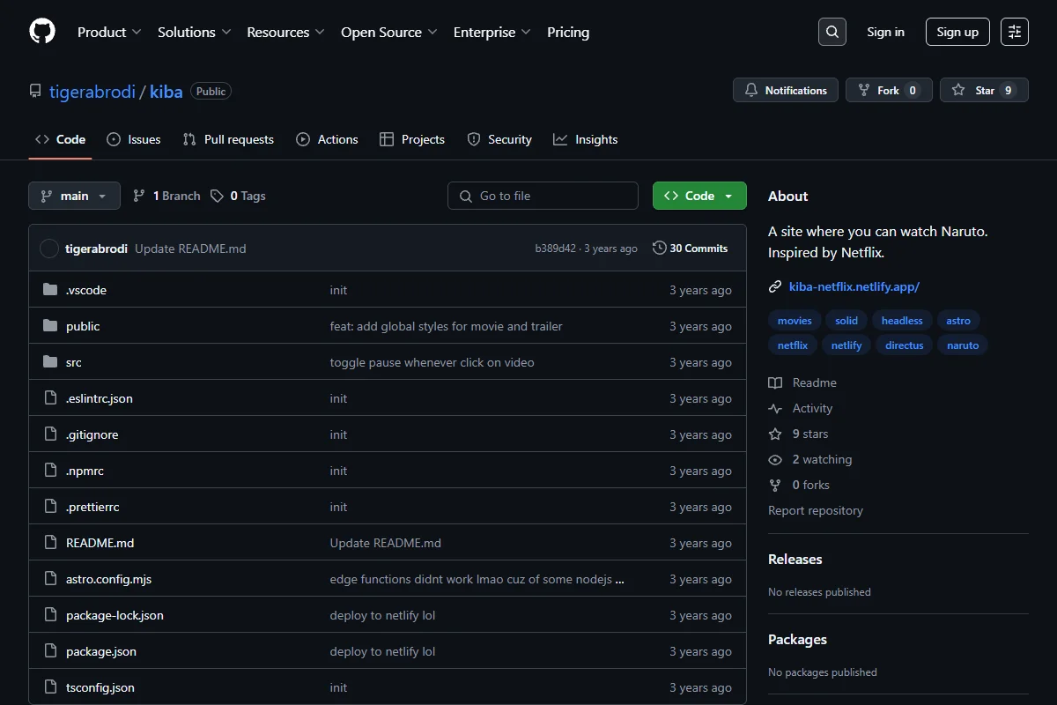The width and height of the screenshot is (1057, 705).
Task: Click the GitHub logo icon
Action: point(42,32)
